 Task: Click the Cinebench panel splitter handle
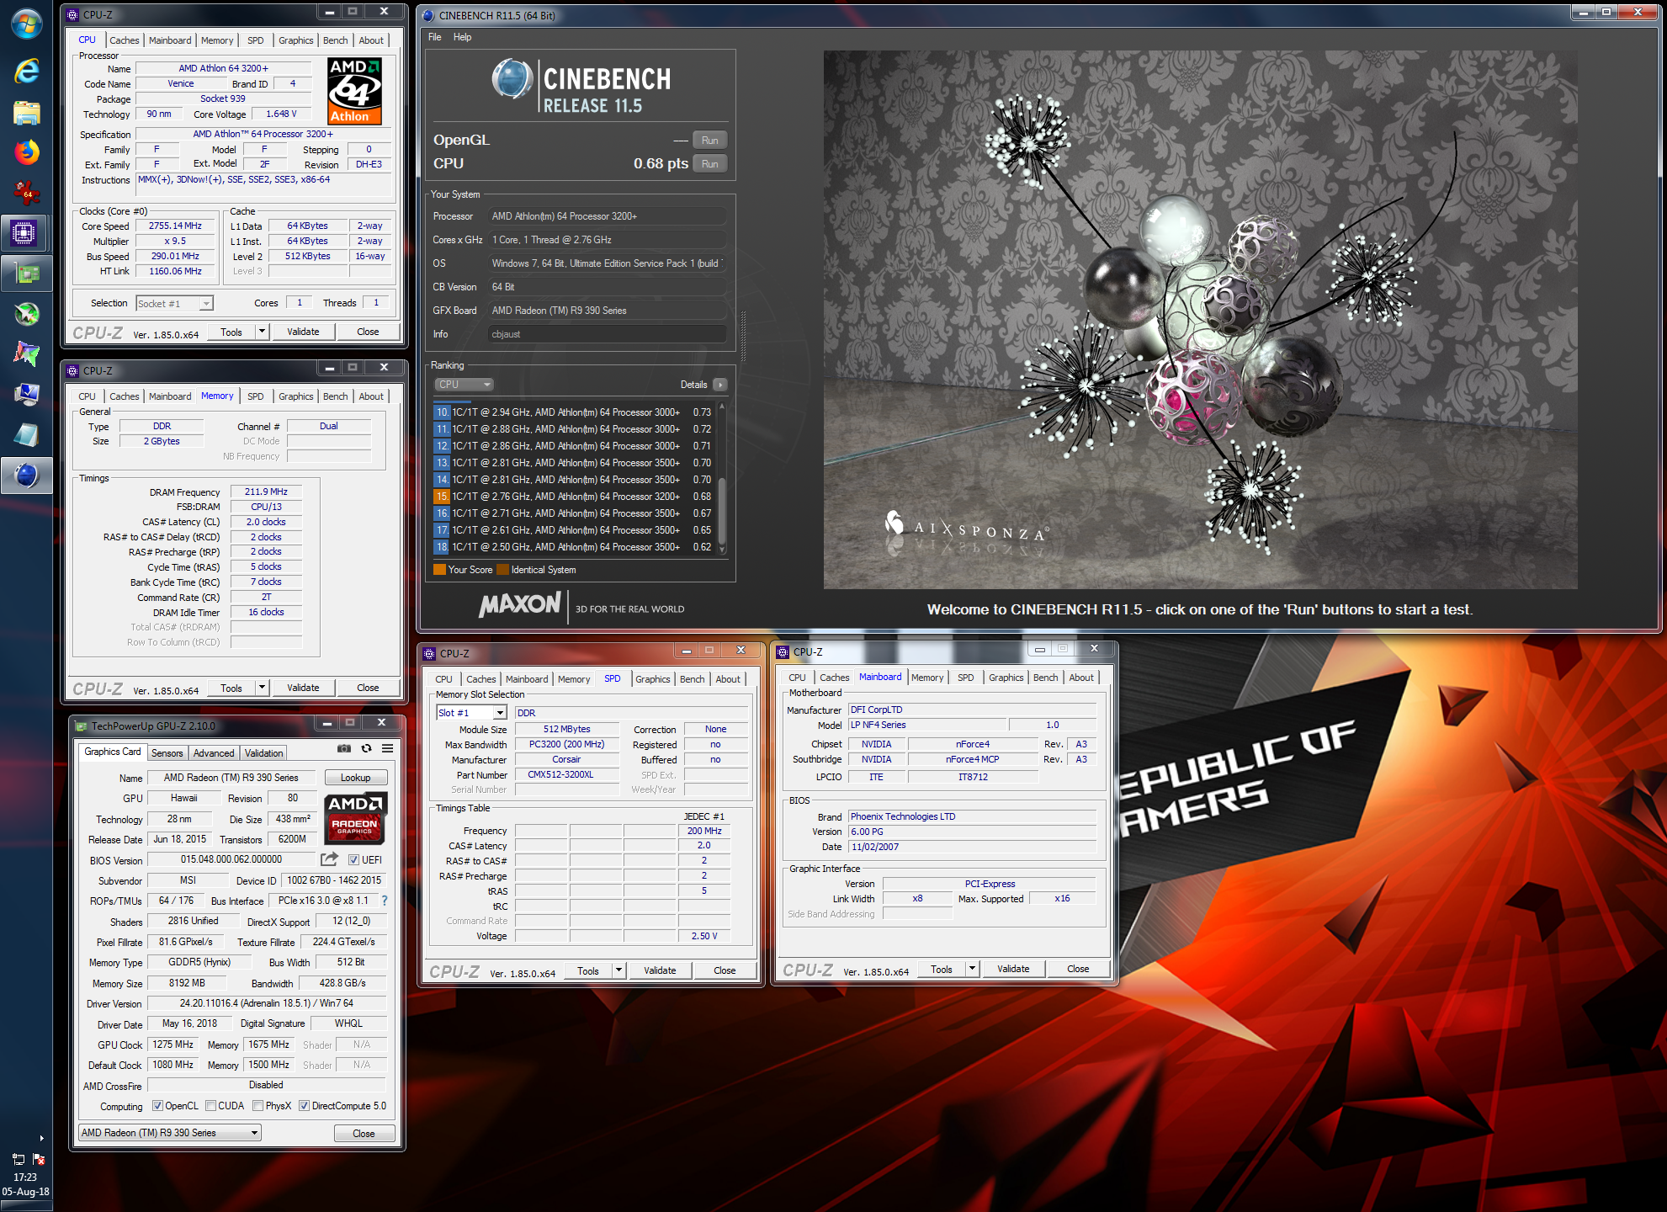click(743, 336)
